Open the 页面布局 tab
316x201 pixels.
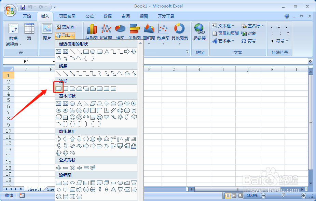pos(67,16)
